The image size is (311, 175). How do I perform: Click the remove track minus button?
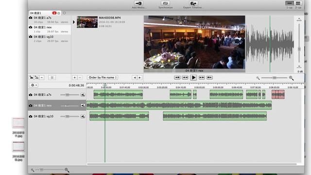[x=42, y=77]
